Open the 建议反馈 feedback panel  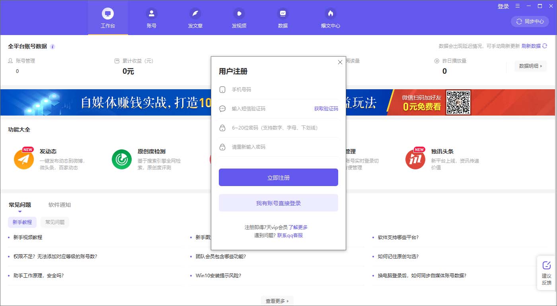tap(547, 273)
